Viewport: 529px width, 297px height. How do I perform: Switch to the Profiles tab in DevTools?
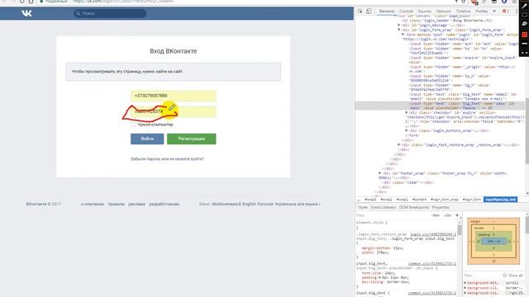click(481, 11)
